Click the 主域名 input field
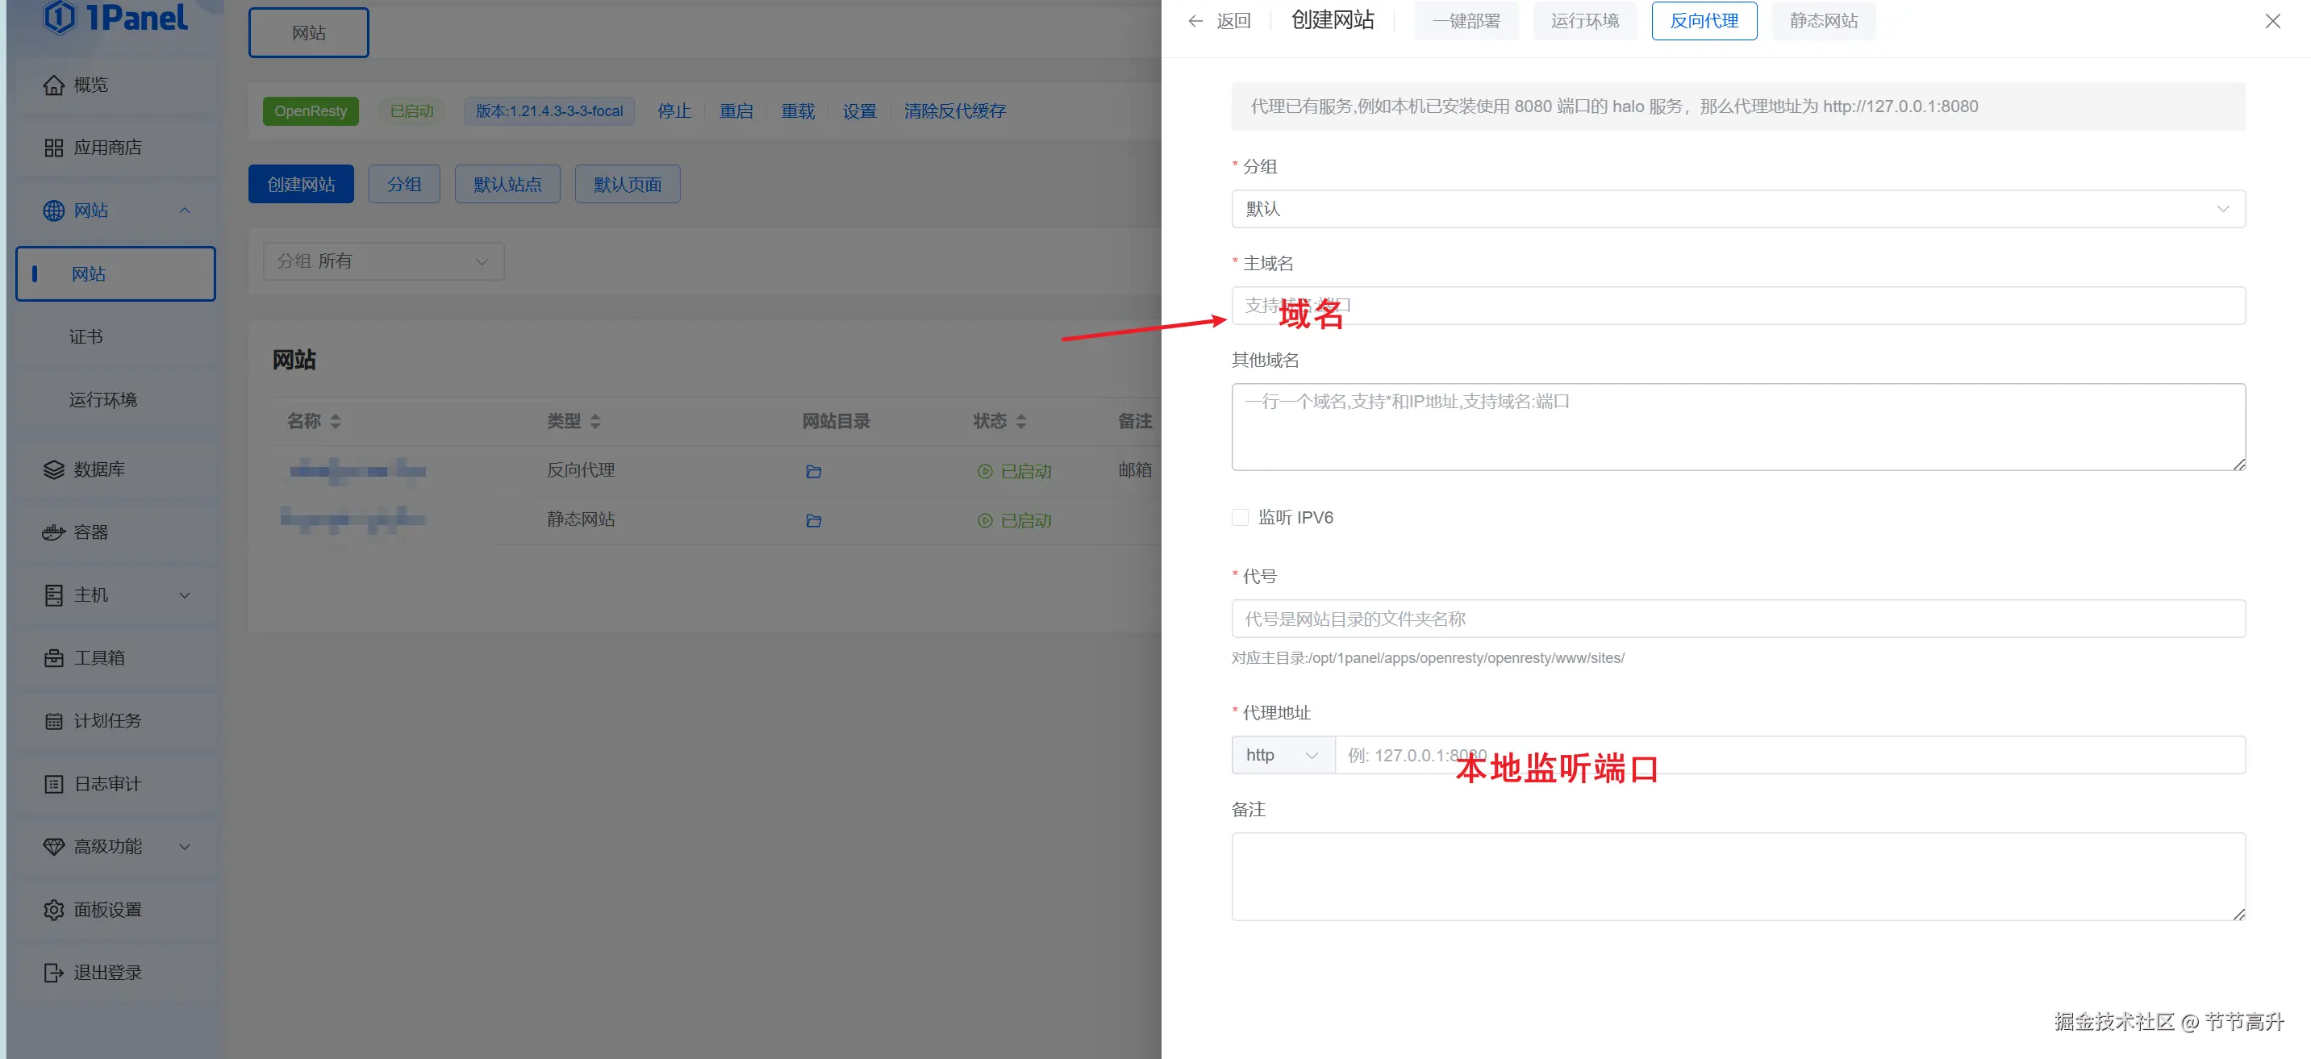This screenshot has width=2311, height=1059. click(1737, 306)
